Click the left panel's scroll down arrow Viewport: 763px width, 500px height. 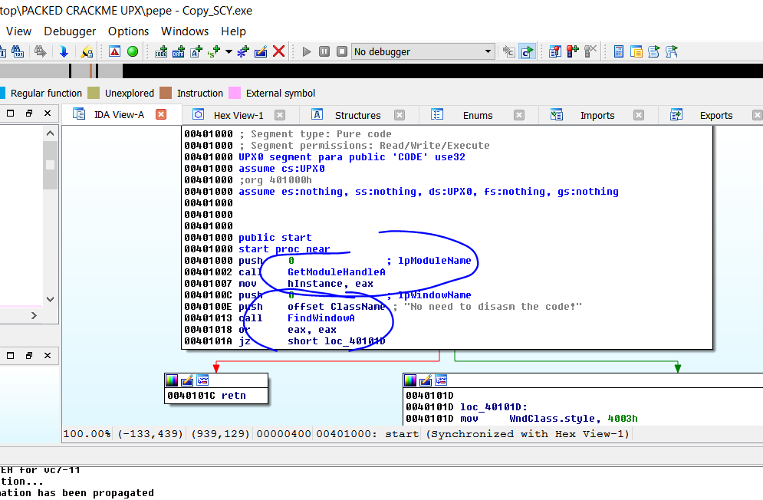click(x=50, y=299)
